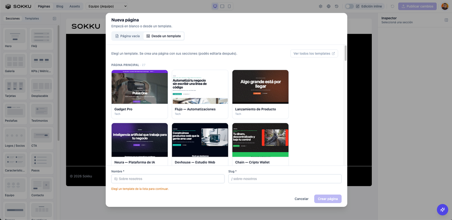The height and width of the screenshot is (220, 452).
Task: Choose Página vacía option
Action: pos(127,36)
